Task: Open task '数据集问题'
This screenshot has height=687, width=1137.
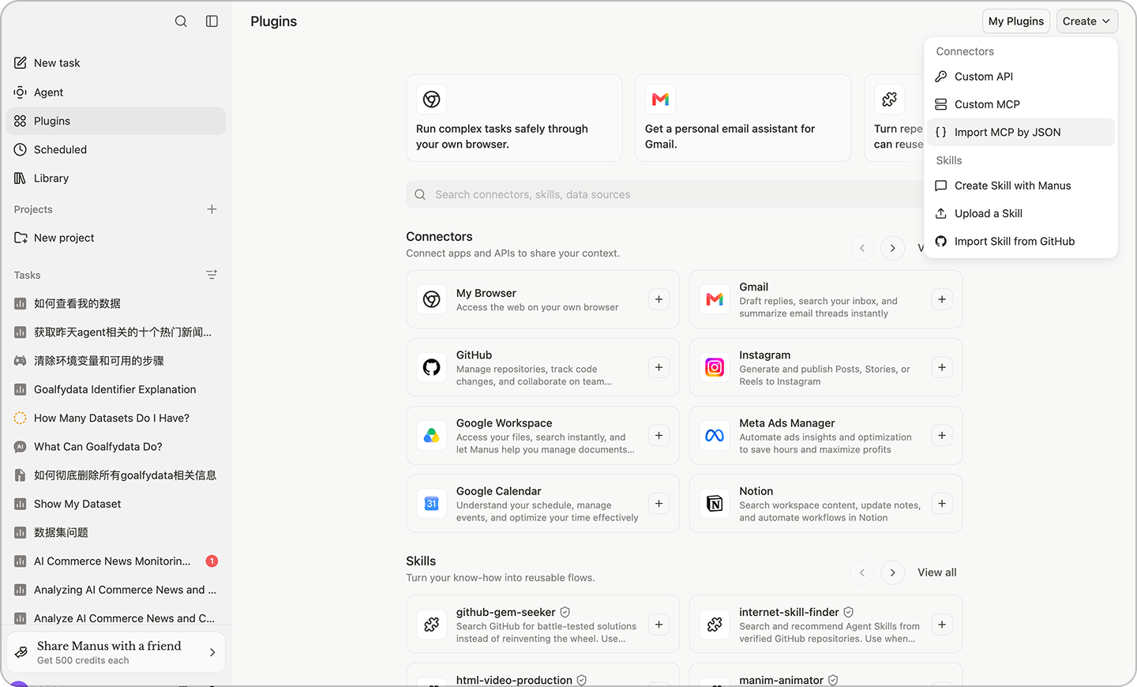Action: tap(116, 532)
